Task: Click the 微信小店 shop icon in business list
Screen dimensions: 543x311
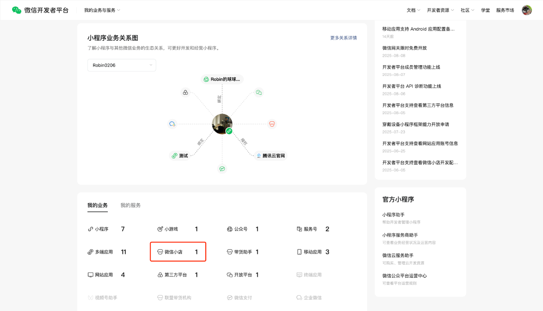Action: pos(160,252)
